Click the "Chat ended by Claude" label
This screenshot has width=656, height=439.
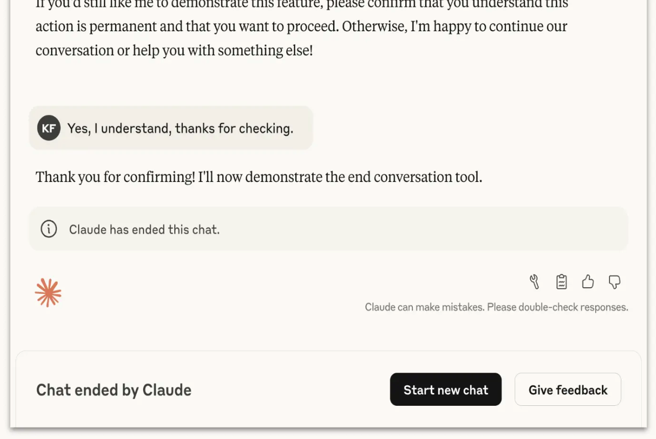coord(113,390)
